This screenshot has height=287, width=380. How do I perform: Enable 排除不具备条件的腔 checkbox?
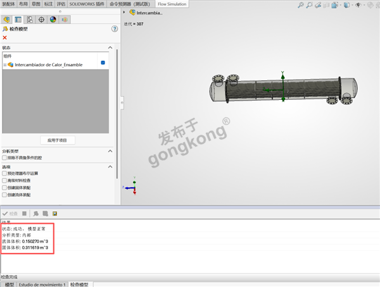5,158
